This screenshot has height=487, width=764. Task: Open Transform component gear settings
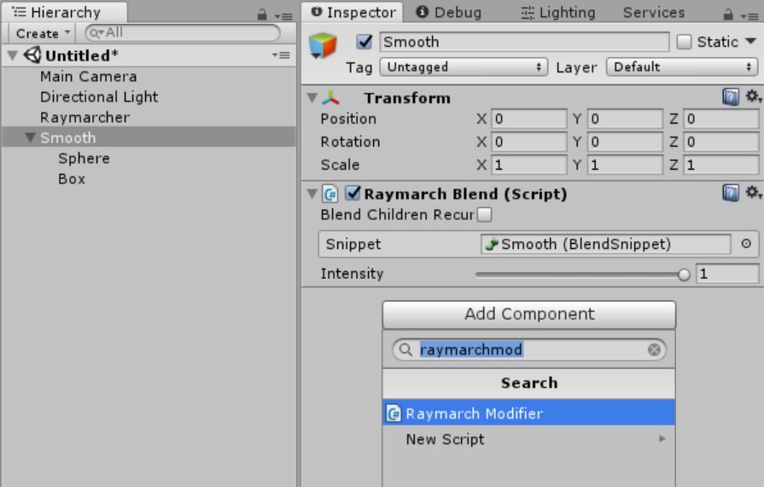point(753,96)
